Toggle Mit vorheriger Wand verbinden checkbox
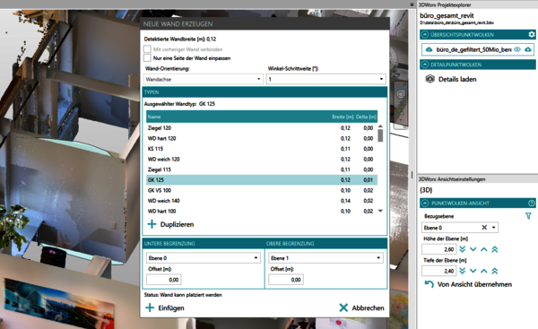This screenshot has width=538, height=329. click(147, 48)
